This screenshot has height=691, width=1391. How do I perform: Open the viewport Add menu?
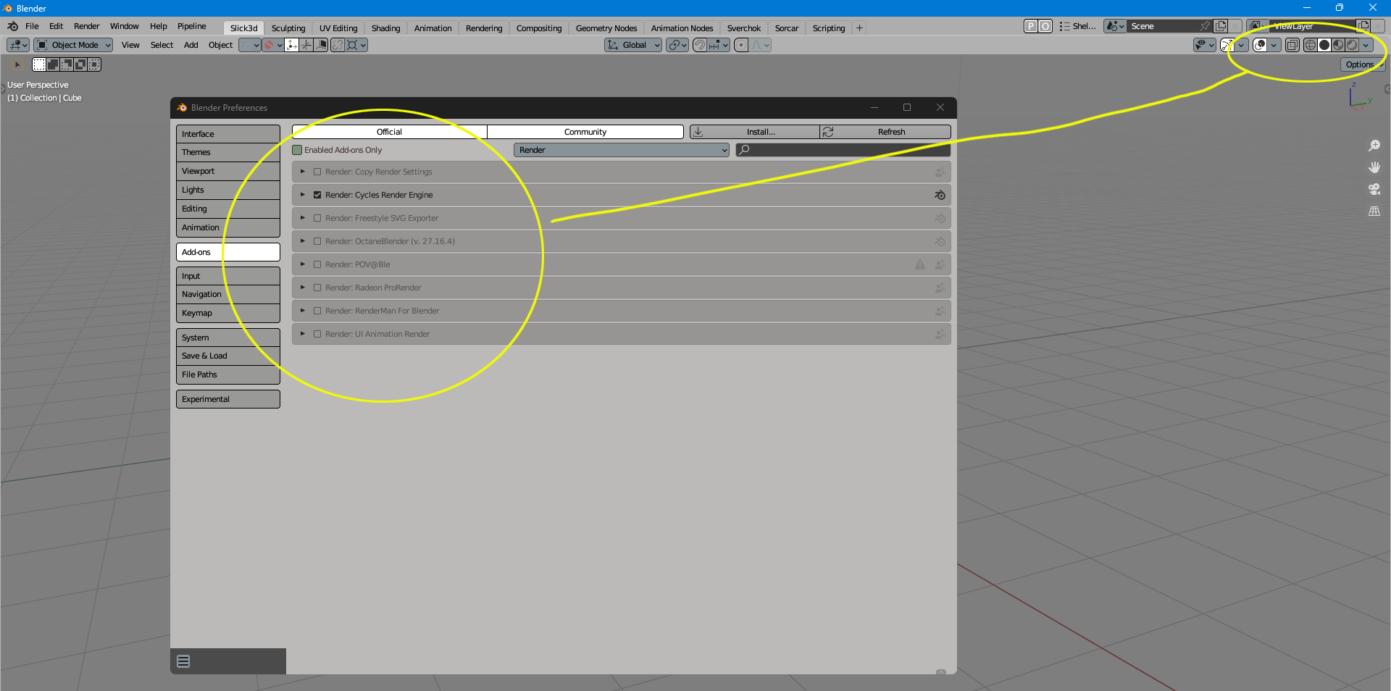191,45
